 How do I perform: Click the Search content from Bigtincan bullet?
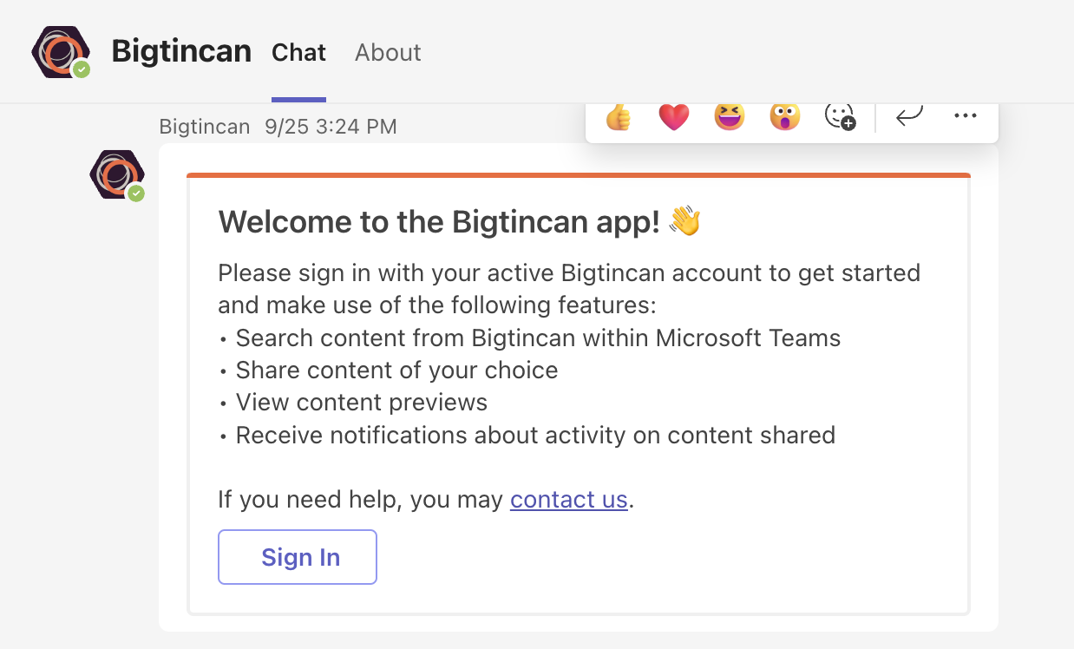click(x=529, y=338)
